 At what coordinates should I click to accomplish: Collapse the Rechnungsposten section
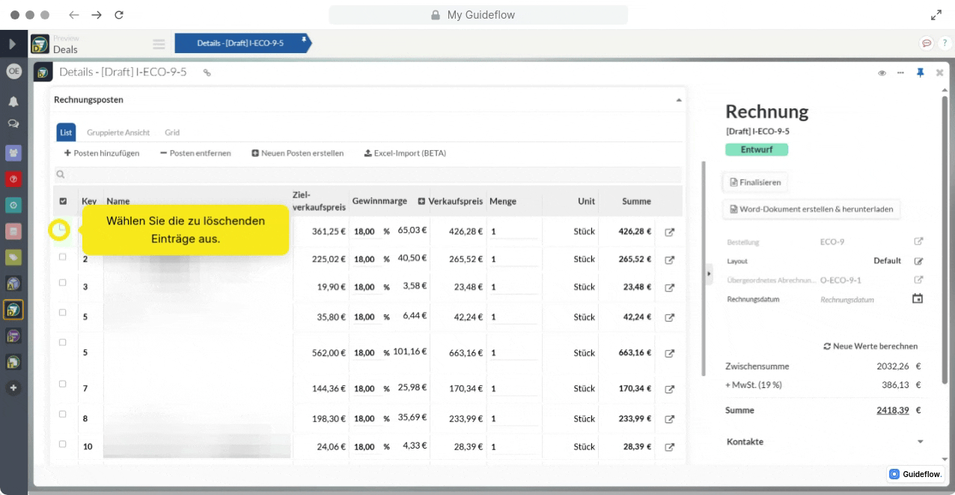679,100
